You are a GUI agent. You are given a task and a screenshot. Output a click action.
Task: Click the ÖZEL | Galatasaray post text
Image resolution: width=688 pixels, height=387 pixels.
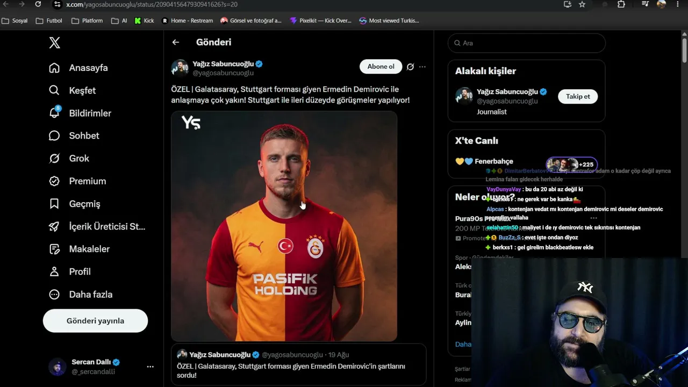290,95
